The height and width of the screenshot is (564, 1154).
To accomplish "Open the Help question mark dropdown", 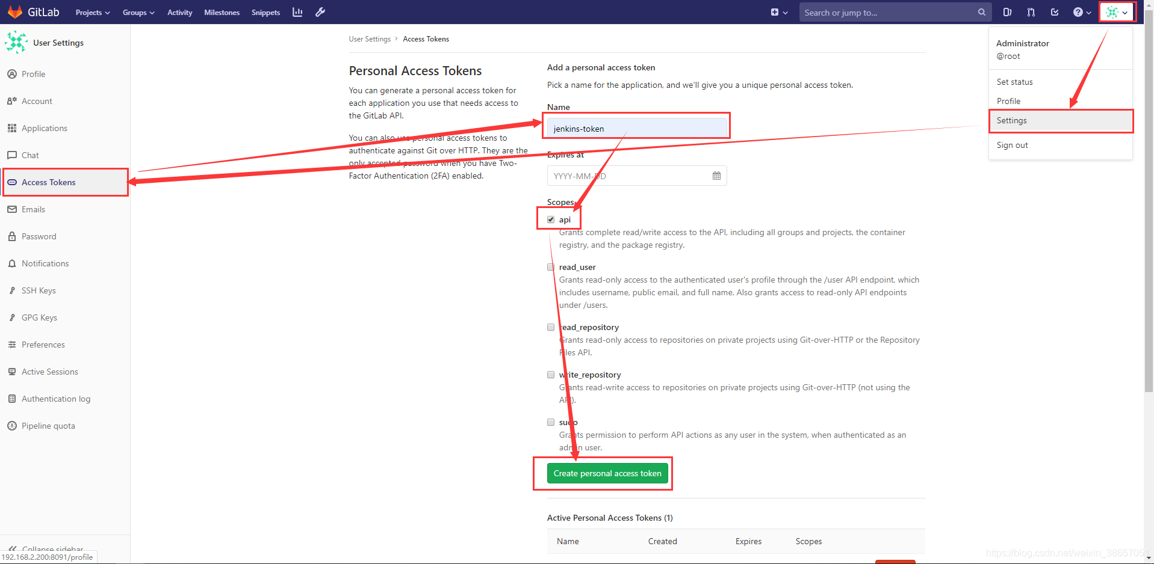I will pos(1082,12).
